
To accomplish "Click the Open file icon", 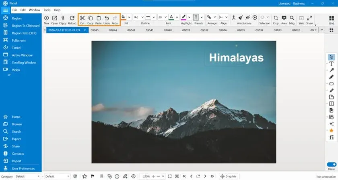I will (x=55, y=18).
